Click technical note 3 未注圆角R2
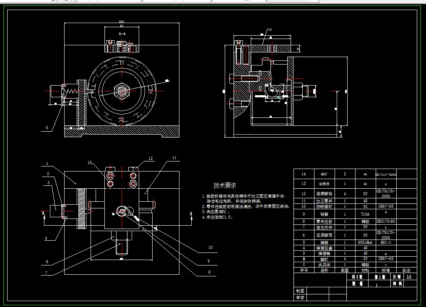This screenshot has width=426, height=307. pos(216,212)
